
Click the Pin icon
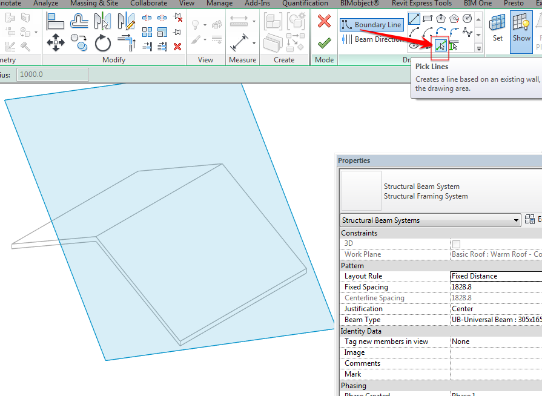point(177,32)
